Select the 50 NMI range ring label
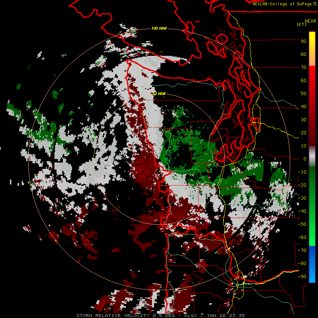The width and height of the screenshot is (318, 318). point(159,94)
